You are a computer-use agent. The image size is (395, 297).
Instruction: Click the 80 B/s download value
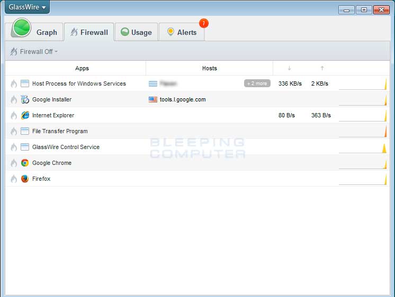pos(286,115)
